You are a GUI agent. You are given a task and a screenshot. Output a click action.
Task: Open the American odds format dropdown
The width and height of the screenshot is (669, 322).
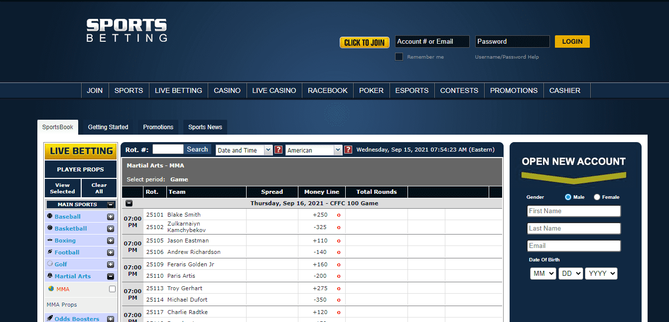pos(314,150)
